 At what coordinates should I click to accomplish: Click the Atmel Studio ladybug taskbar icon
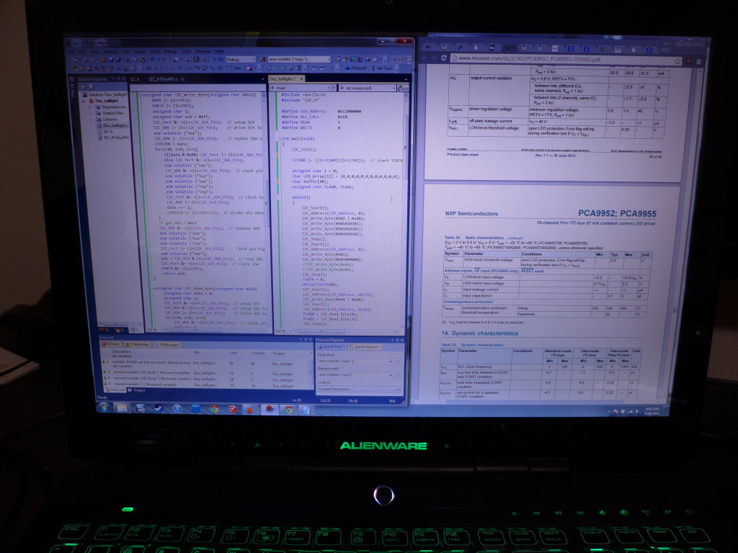pyautogui.click(x=270, y=409)
